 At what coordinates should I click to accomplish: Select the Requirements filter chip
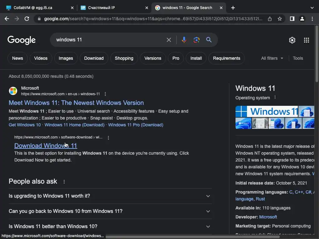tap(226, 58)
